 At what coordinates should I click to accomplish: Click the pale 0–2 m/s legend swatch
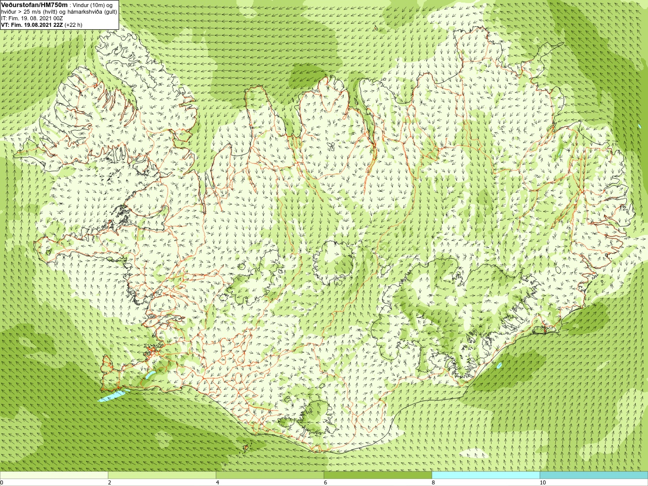coord(54,475)
